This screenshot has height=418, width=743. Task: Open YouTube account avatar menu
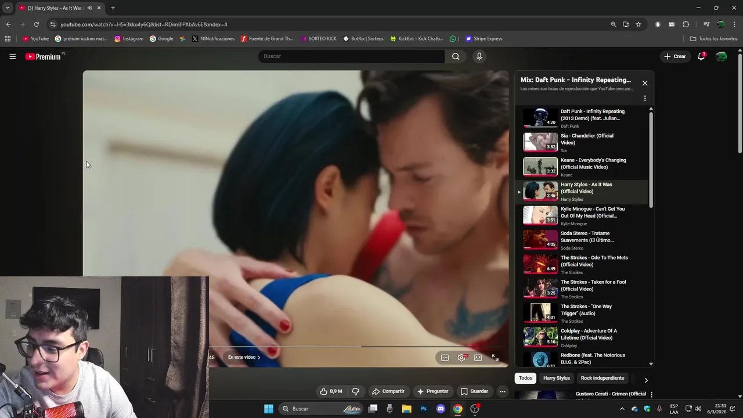pyautogui.click(x=722, y=56)
